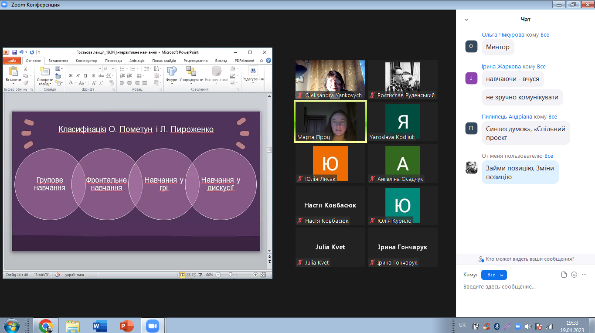Image resolution: width=595 pixels, height=333 pixels.
Task: Switch to slide sorter view in status bar
Action: coord(188,275)
